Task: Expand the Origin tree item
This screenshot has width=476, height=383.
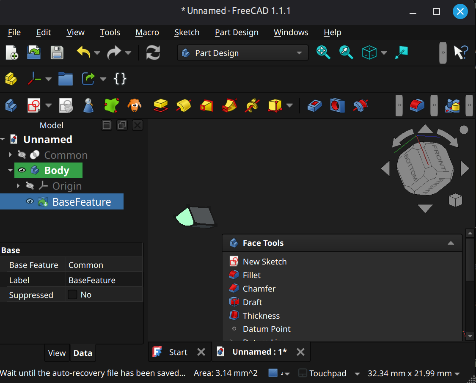Action: click(x=18, y=186)
